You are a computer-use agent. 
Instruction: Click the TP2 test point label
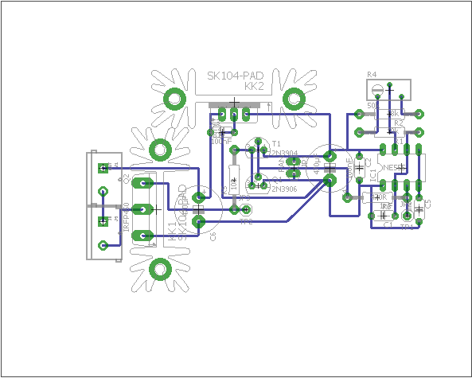pos(246,222)
